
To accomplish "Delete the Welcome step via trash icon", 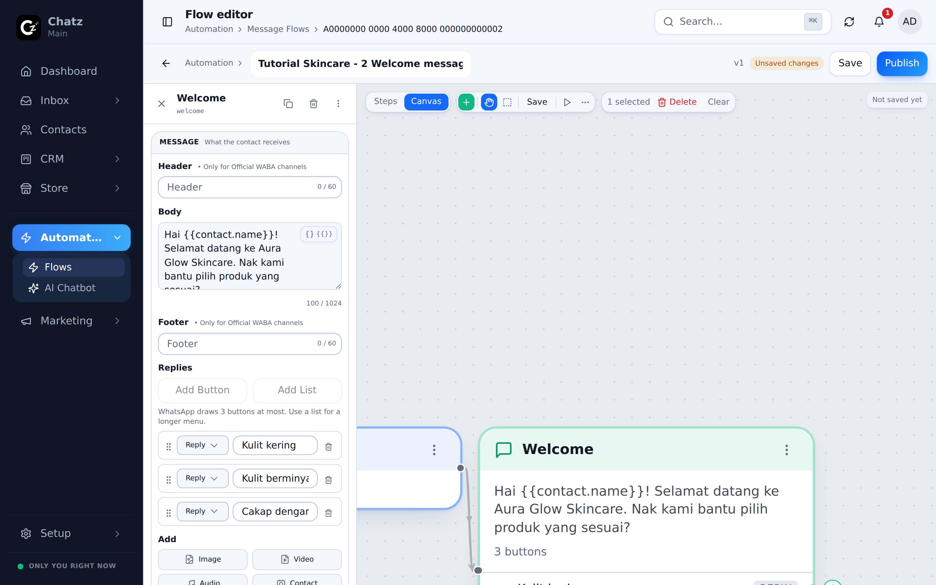I will pos(313,103).
